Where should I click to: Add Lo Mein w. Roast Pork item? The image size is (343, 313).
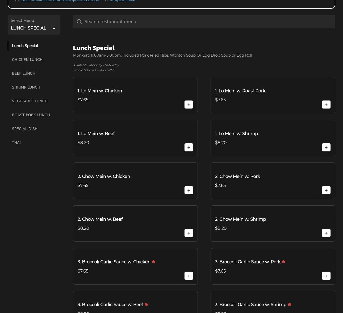point(326,105)
